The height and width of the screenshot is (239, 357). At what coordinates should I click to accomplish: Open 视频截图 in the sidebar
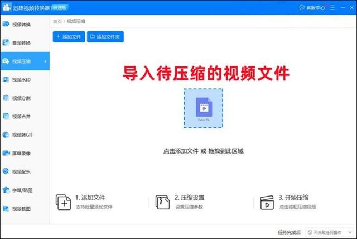pos(25,209)
